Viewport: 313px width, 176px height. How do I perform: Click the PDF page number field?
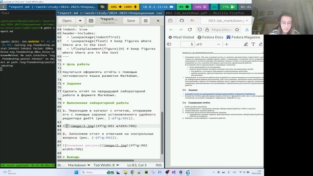coord(188,44)
